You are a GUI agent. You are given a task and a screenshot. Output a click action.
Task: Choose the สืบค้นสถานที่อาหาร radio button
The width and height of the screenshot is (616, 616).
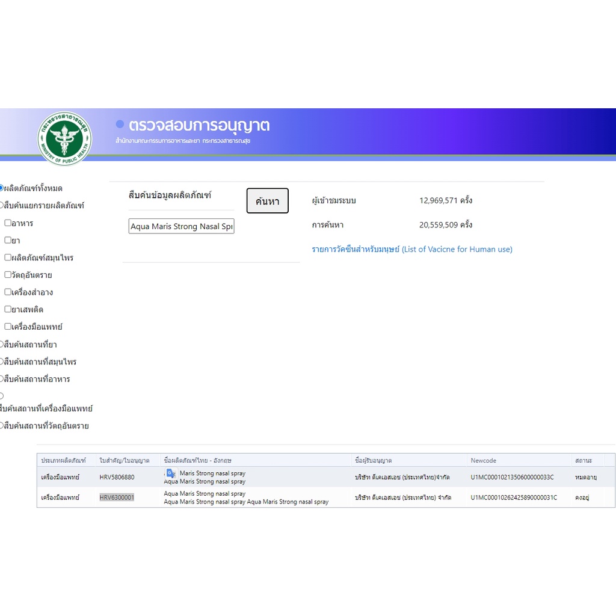1,379
